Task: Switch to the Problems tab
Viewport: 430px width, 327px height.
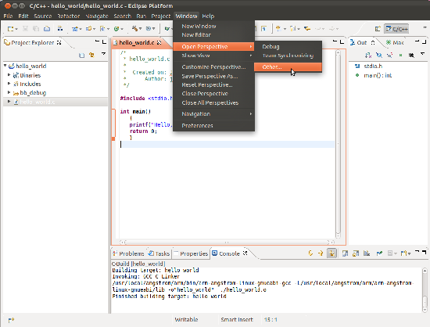Action: (x=128, y=253)
